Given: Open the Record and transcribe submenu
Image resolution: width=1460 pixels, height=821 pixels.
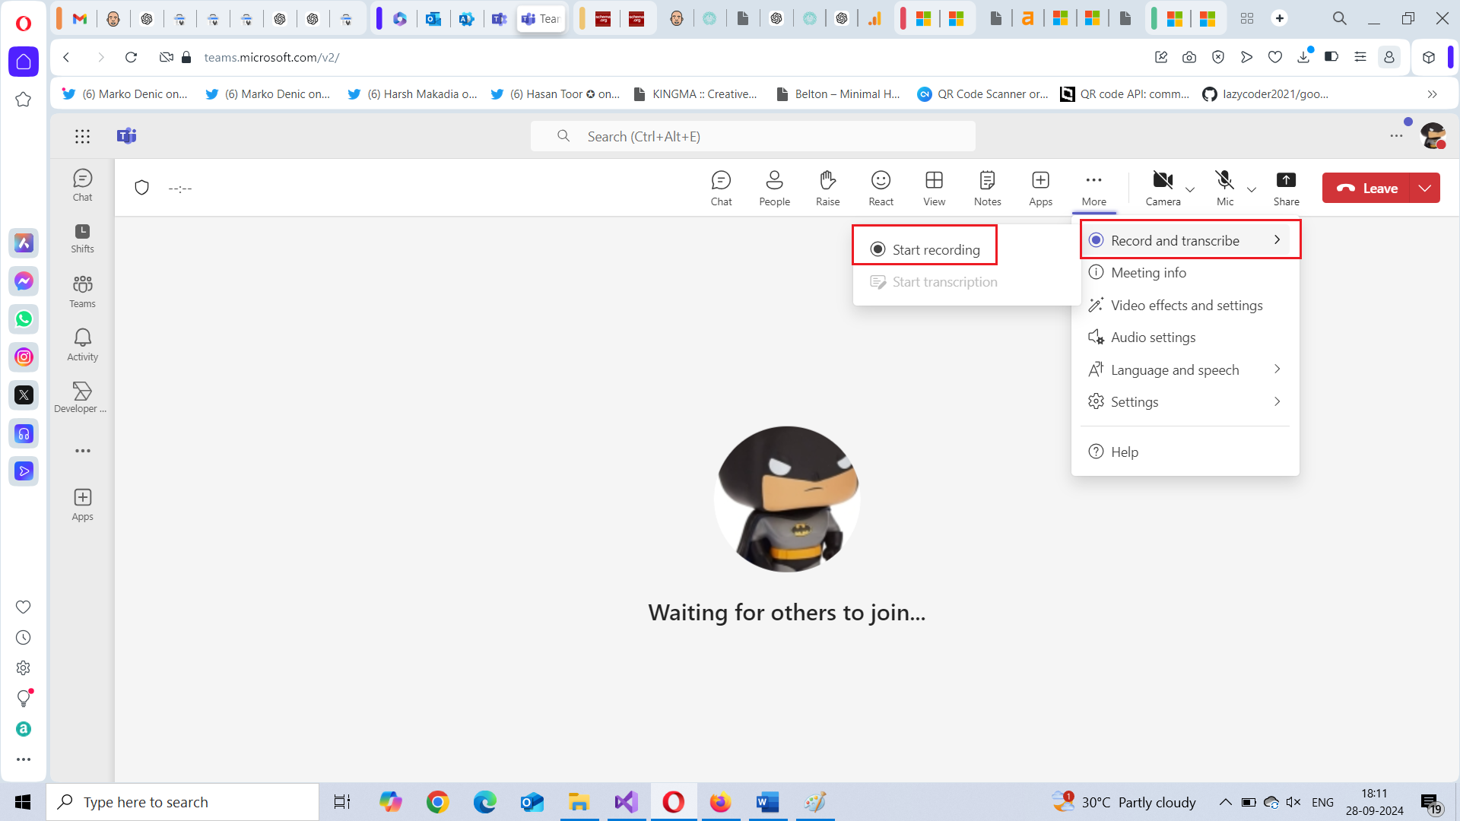Looking at the screenshot, I should click(x=1185, y=240).
